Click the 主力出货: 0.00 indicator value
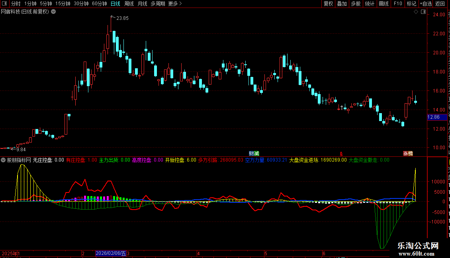The image size is (450, 258). (x=115, y=160)
